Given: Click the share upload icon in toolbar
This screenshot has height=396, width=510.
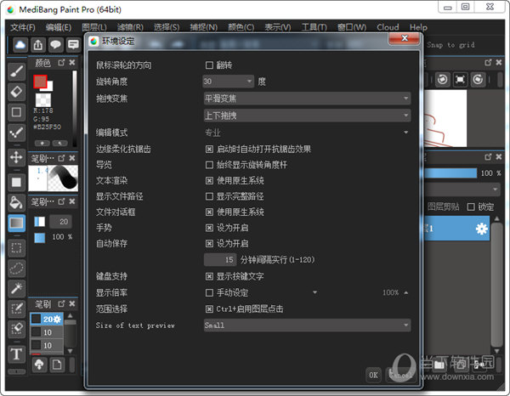Looking at the screenshot, I should 38,44.
